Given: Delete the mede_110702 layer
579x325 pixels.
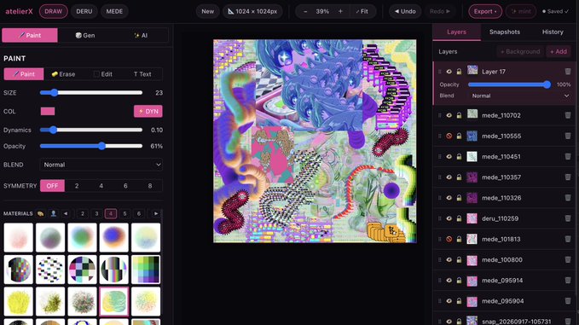Looking at the screenshot, I should tap(568, 115).
